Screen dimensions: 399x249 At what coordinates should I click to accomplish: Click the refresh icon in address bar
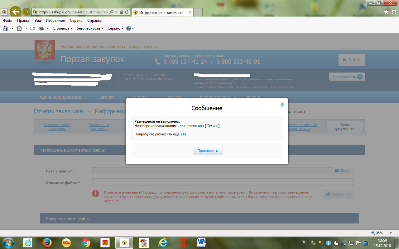[x=127, y=12]
